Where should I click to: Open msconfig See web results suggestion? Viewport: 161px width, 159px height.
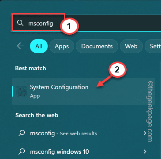[x=83, y=133]
